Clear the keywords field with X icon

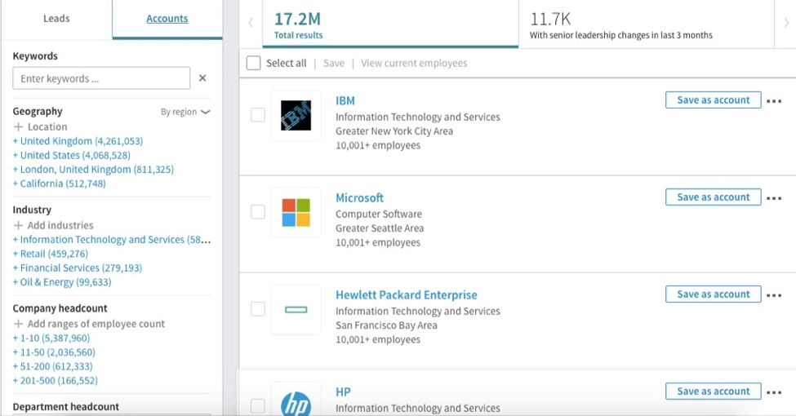202,78
